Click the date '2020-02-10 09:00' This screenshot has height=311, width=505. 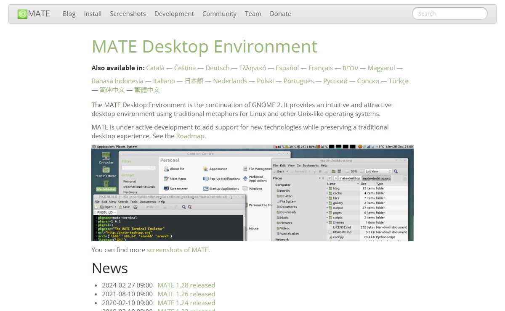pyautogui.click(x=128, y=303)
